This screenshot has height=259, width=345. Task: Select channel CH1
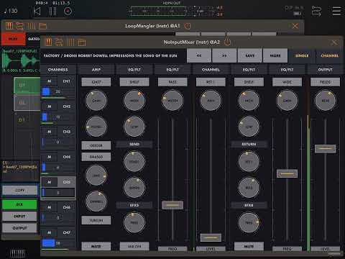coord(67,81)
